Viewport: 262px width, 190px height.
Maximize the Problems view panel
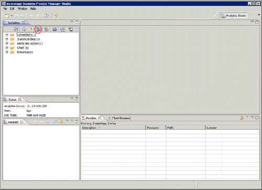pyautogui.click(x=257, y=118)
